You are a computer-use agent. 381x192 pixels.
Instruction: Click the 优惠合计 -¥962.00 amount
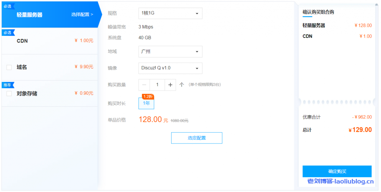(x=362, y=117)
